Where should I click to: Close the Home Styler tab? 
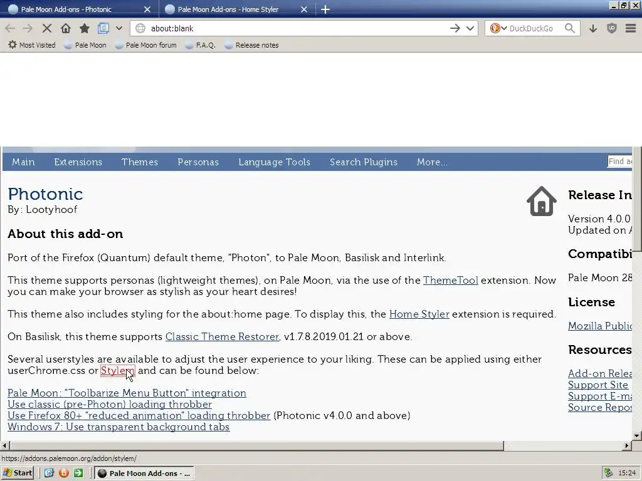[304, 9]
